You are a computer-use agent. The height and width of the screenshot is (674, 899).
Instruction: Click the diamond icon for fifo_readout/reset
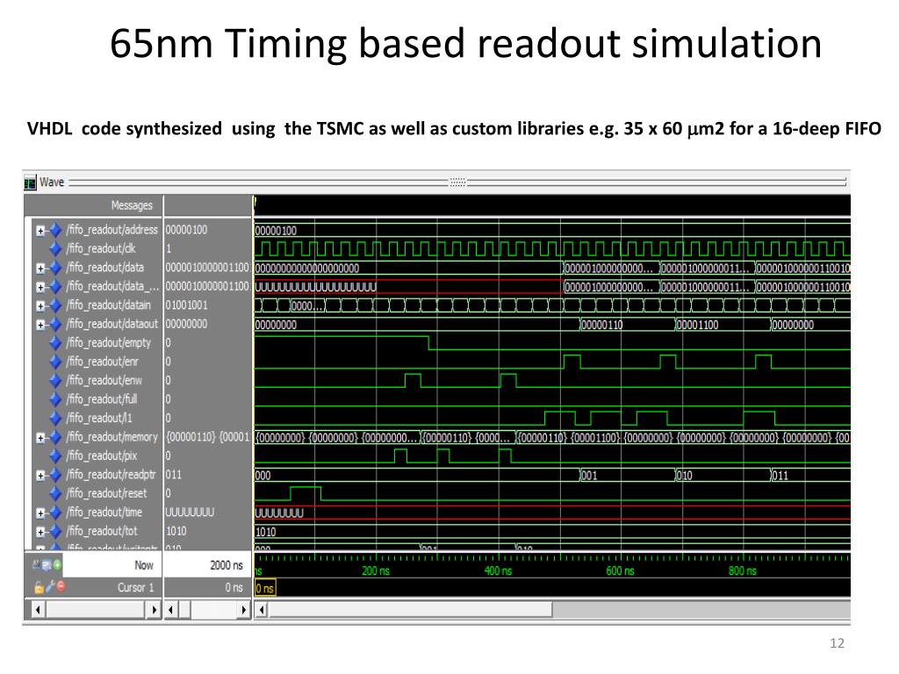pyautogui.click(x=55, y=493)
